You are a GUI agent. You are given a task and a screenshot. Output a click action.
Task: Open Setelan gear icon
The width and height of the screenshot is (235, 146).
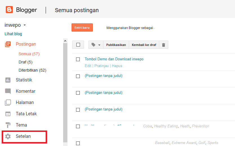coord(8,136)
